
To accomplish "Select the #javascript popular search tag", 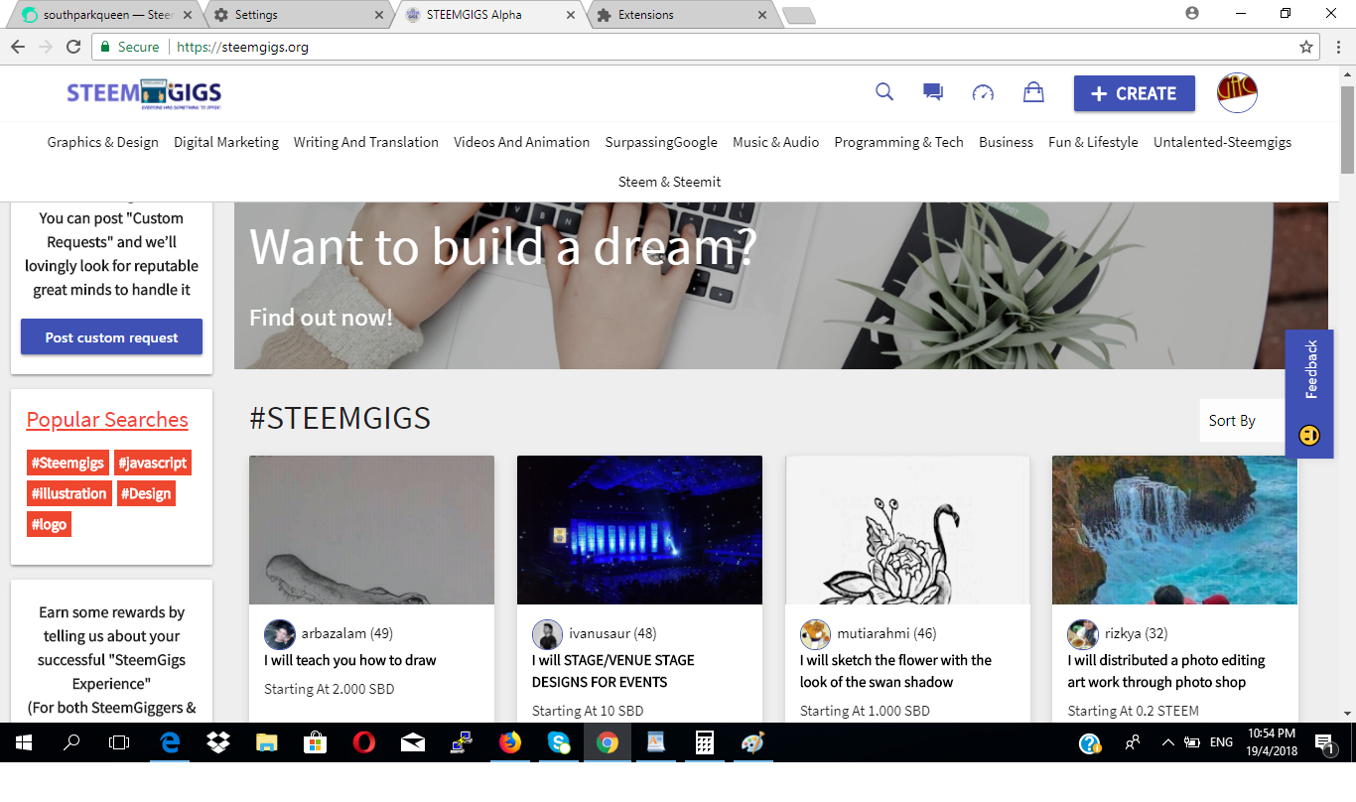I will pyautogui.click(x=152, y=463).
